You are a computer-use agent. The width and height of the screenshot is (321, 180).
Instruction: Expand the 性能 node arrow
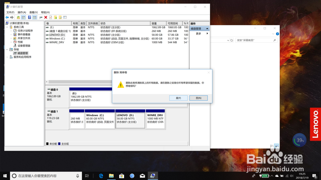11,42
